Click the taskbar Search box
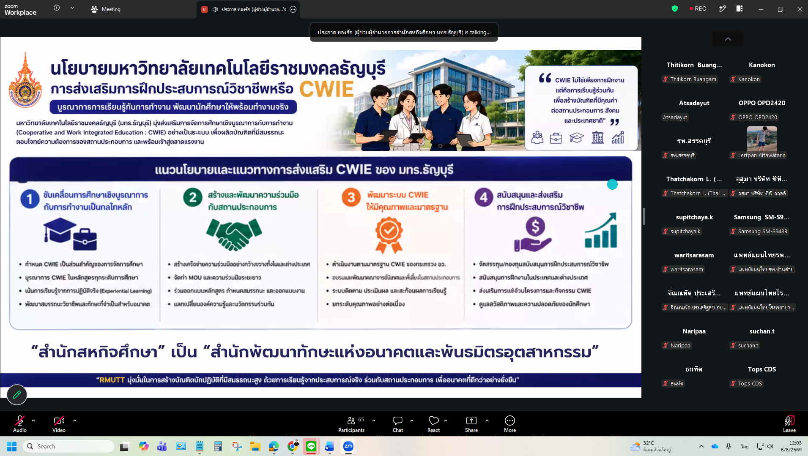 click(x=68, y=446)
